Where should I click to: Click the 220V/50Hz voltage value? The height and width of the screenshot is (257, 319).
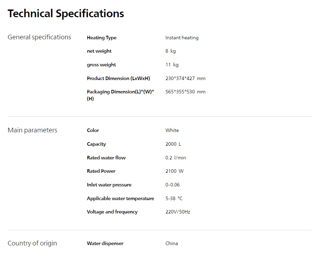point(178,212)
